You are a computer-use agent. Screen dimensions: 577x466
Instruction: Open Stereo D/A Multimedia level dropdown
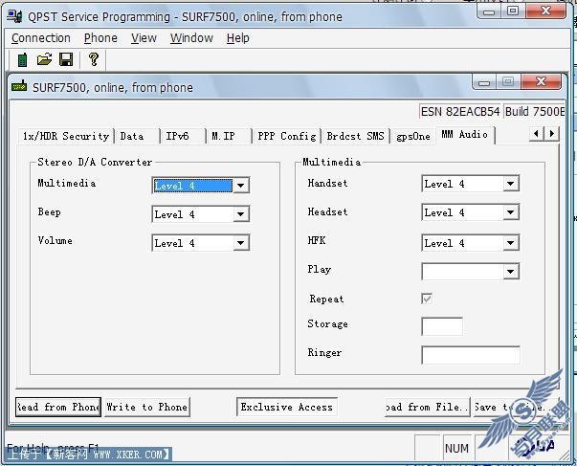pos(241,186)
